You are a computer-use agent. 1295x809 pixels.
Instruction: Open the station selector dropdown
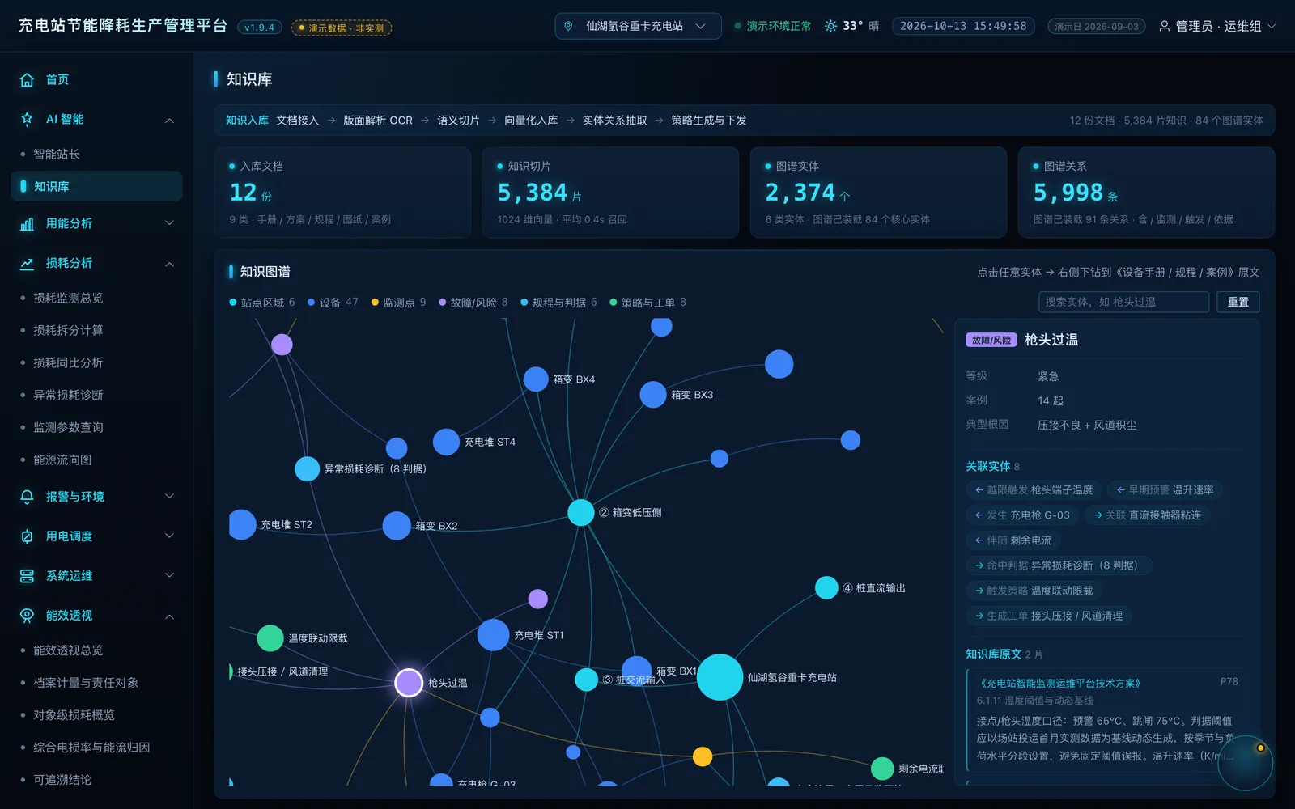click(x=638, y=26)
